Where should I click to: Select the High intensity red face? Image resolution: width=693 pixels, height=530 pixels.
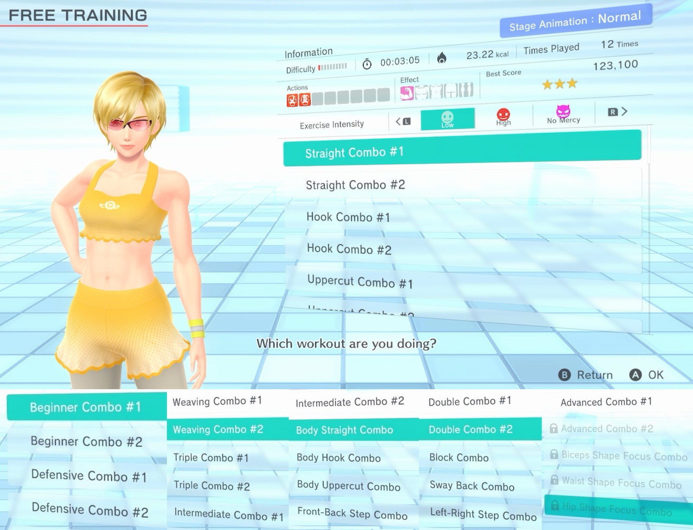click(503, 114)
